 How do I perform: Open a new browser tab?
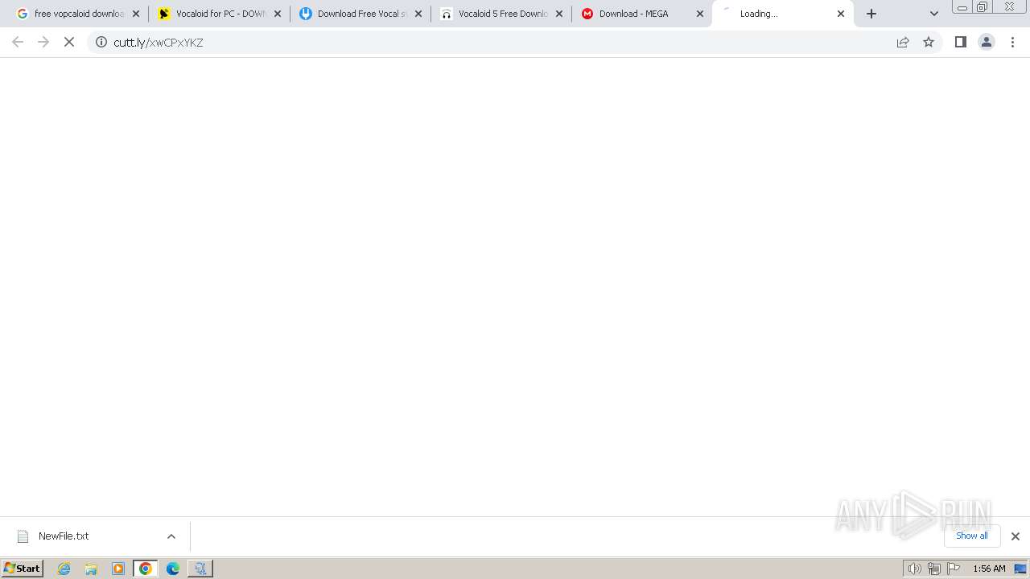[871, 14]
